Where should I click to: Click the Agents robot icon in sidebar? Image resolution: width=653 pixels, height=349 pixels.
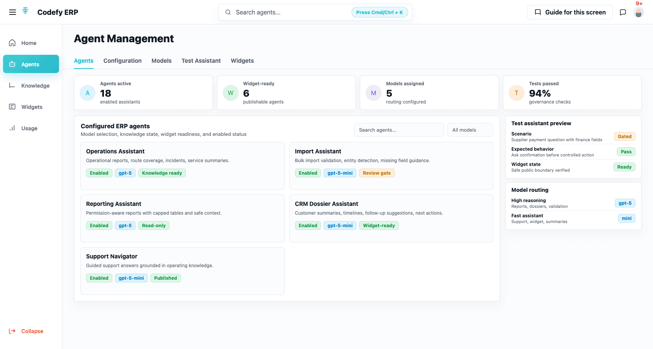coord(12,64)
